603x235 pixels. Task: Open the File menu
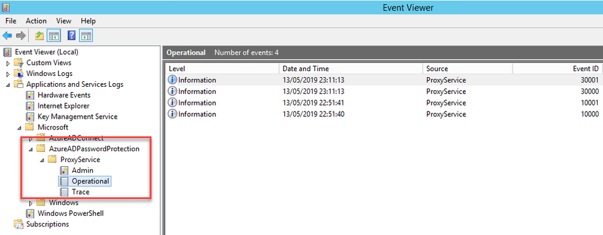[11, 21]
